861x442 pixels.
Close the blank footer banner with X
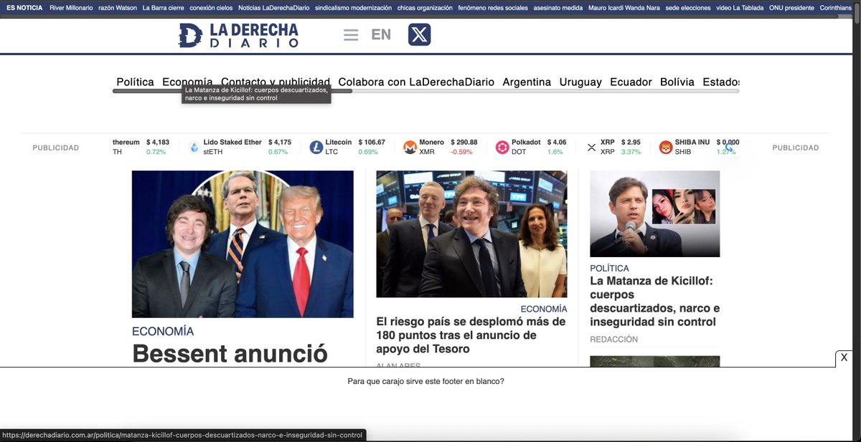[844, 357]
